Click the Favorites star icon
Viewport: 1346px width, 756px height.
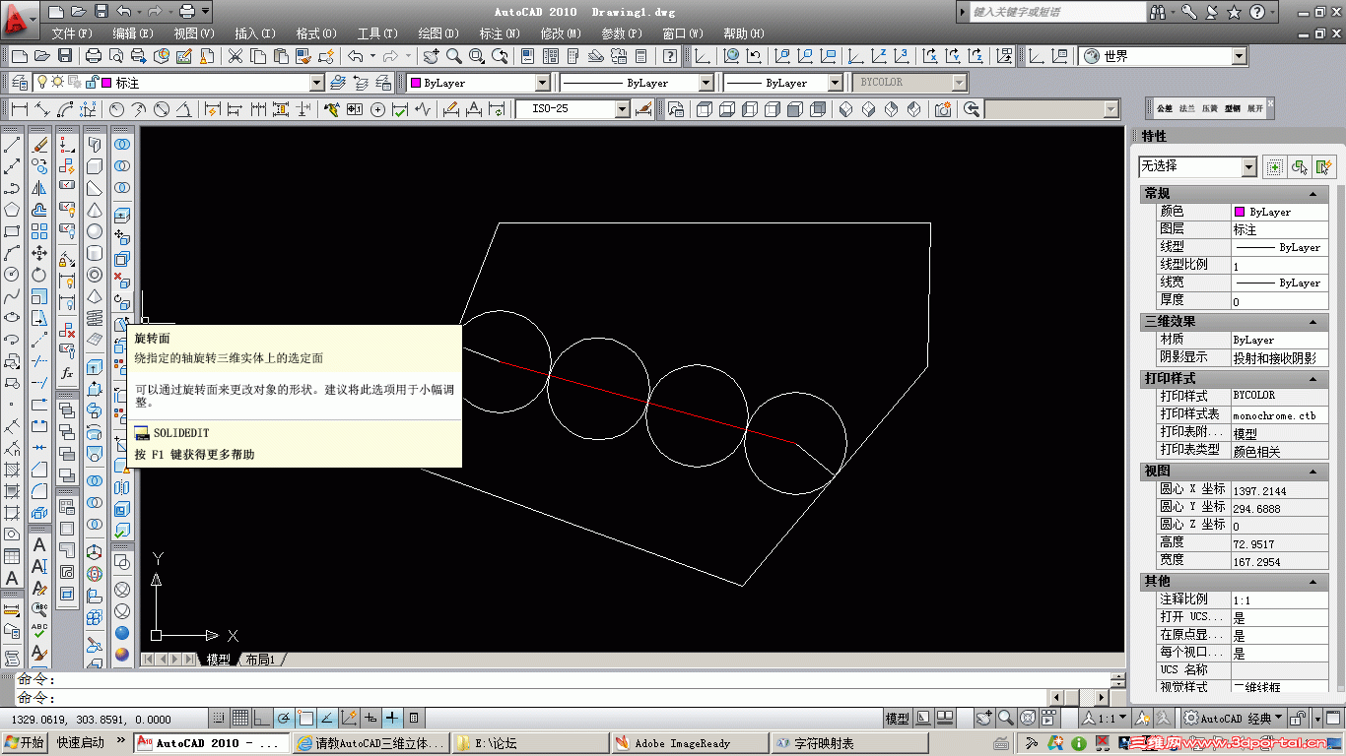point(1235,12)
